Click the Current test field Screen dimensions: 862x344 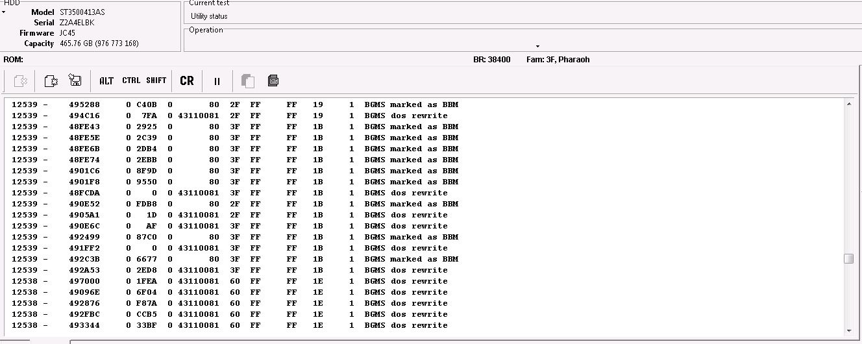tap(523, 14)
